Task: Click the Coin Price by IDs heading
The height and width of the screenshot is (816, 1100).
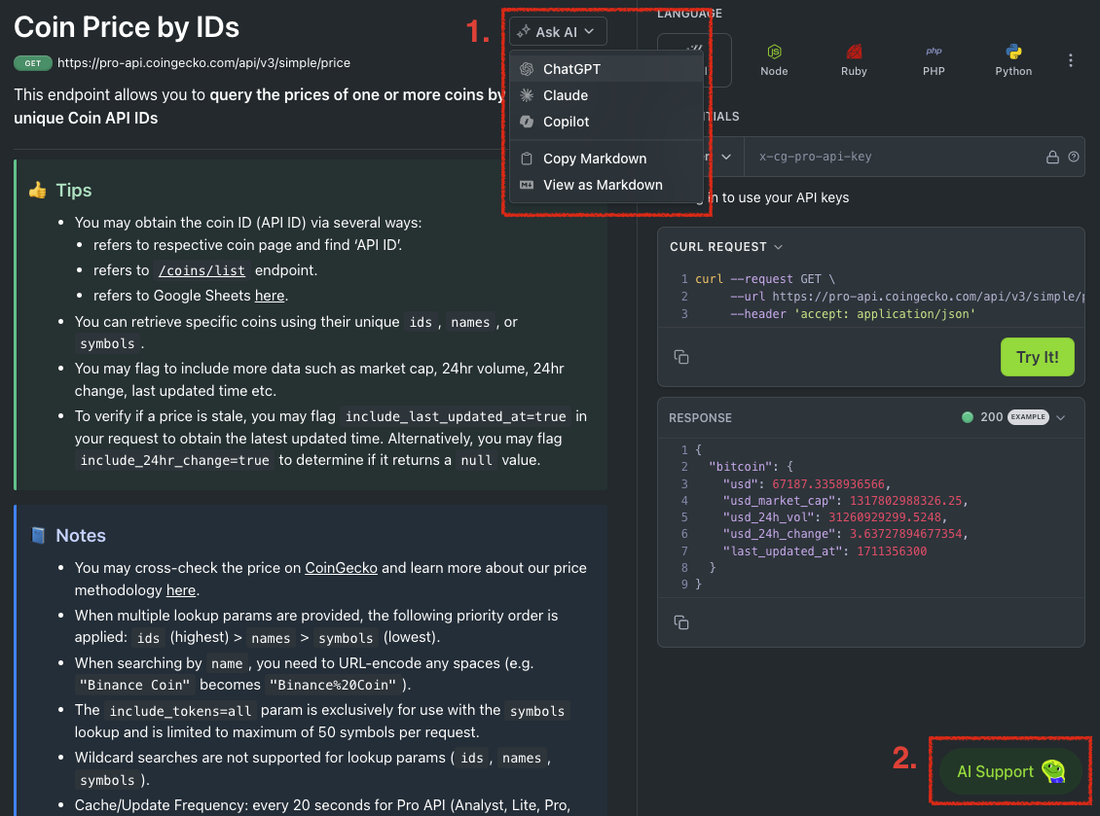Action: (x=127, y=27)
